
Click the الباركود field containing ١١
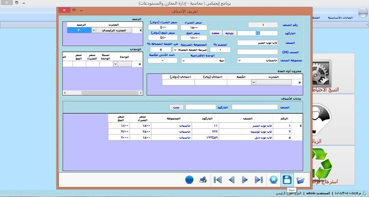point(258,33)
